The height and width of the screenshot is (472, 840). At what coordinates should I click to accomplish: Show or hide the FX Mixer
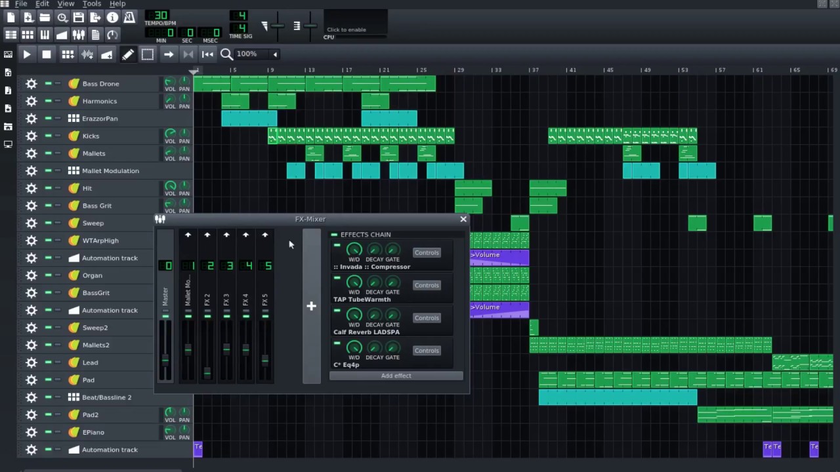tap(79, 35)
